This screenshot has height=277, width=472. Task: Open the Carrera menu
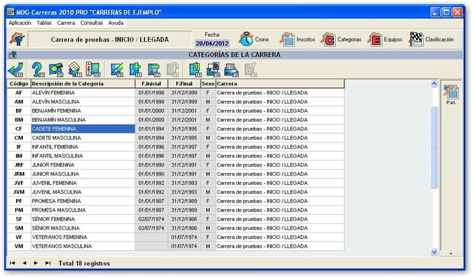[x=66, y=23]
